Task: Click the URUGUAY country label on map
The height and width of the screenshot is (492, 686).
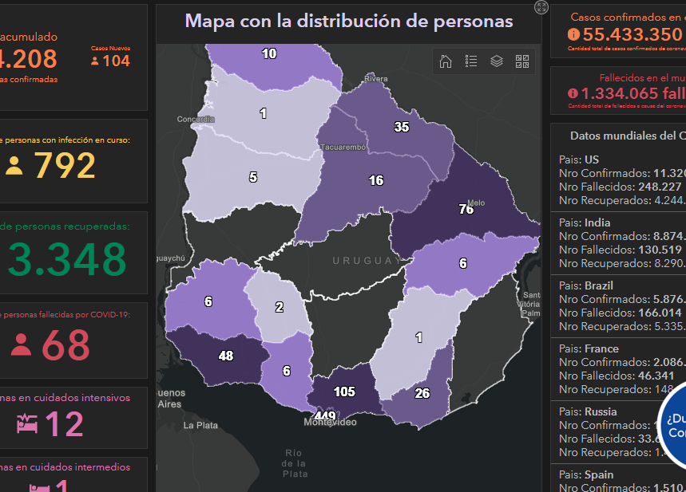Action: (367, 261)
